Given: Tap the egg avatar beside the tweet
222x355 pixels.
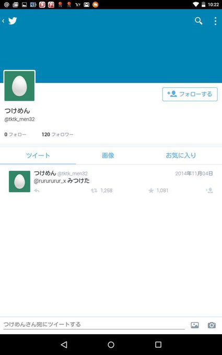Looking at the screenshot, I should point(19,182).
